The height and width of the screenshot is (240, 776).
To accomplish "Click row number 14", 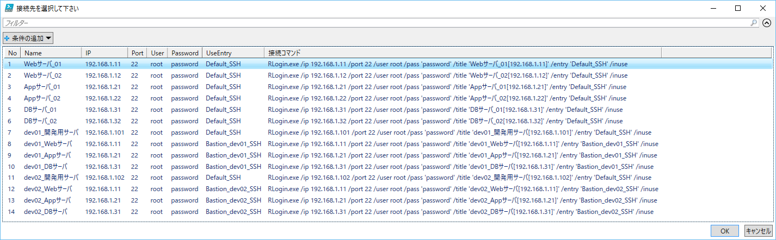I will tap(11, 212).
